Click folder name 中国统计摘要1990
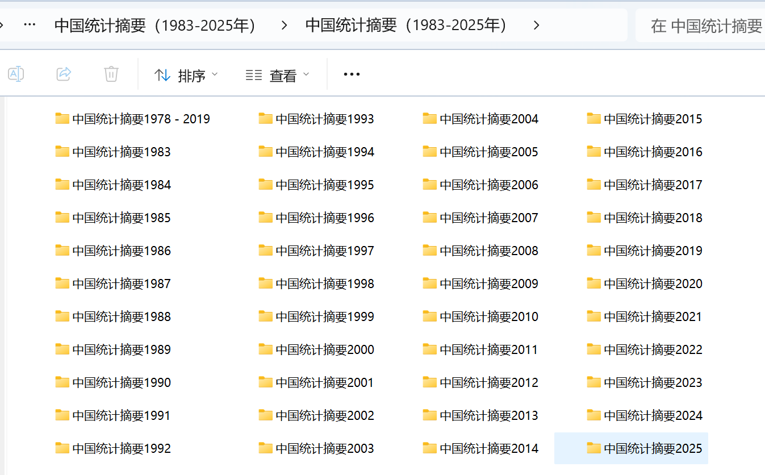Screen dimensions: 765x475 pyautogui.click(x=122, y=382)
